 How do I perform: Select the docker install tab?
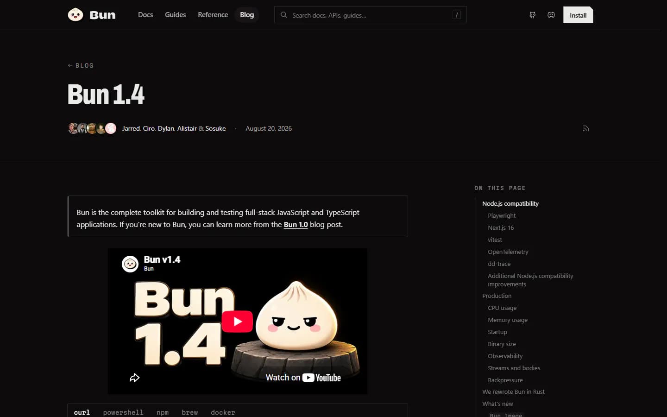[223, 412]
